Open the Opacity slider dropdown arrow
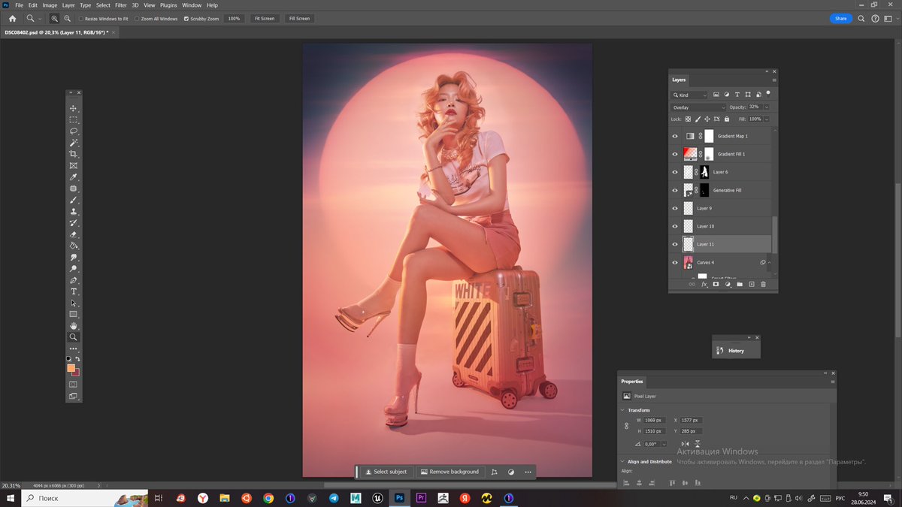The image size is (902, 507). (766, 107)
